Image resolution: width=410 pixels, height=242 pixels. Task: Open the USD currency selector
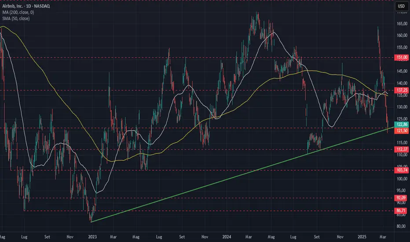(x=401, y=6)
